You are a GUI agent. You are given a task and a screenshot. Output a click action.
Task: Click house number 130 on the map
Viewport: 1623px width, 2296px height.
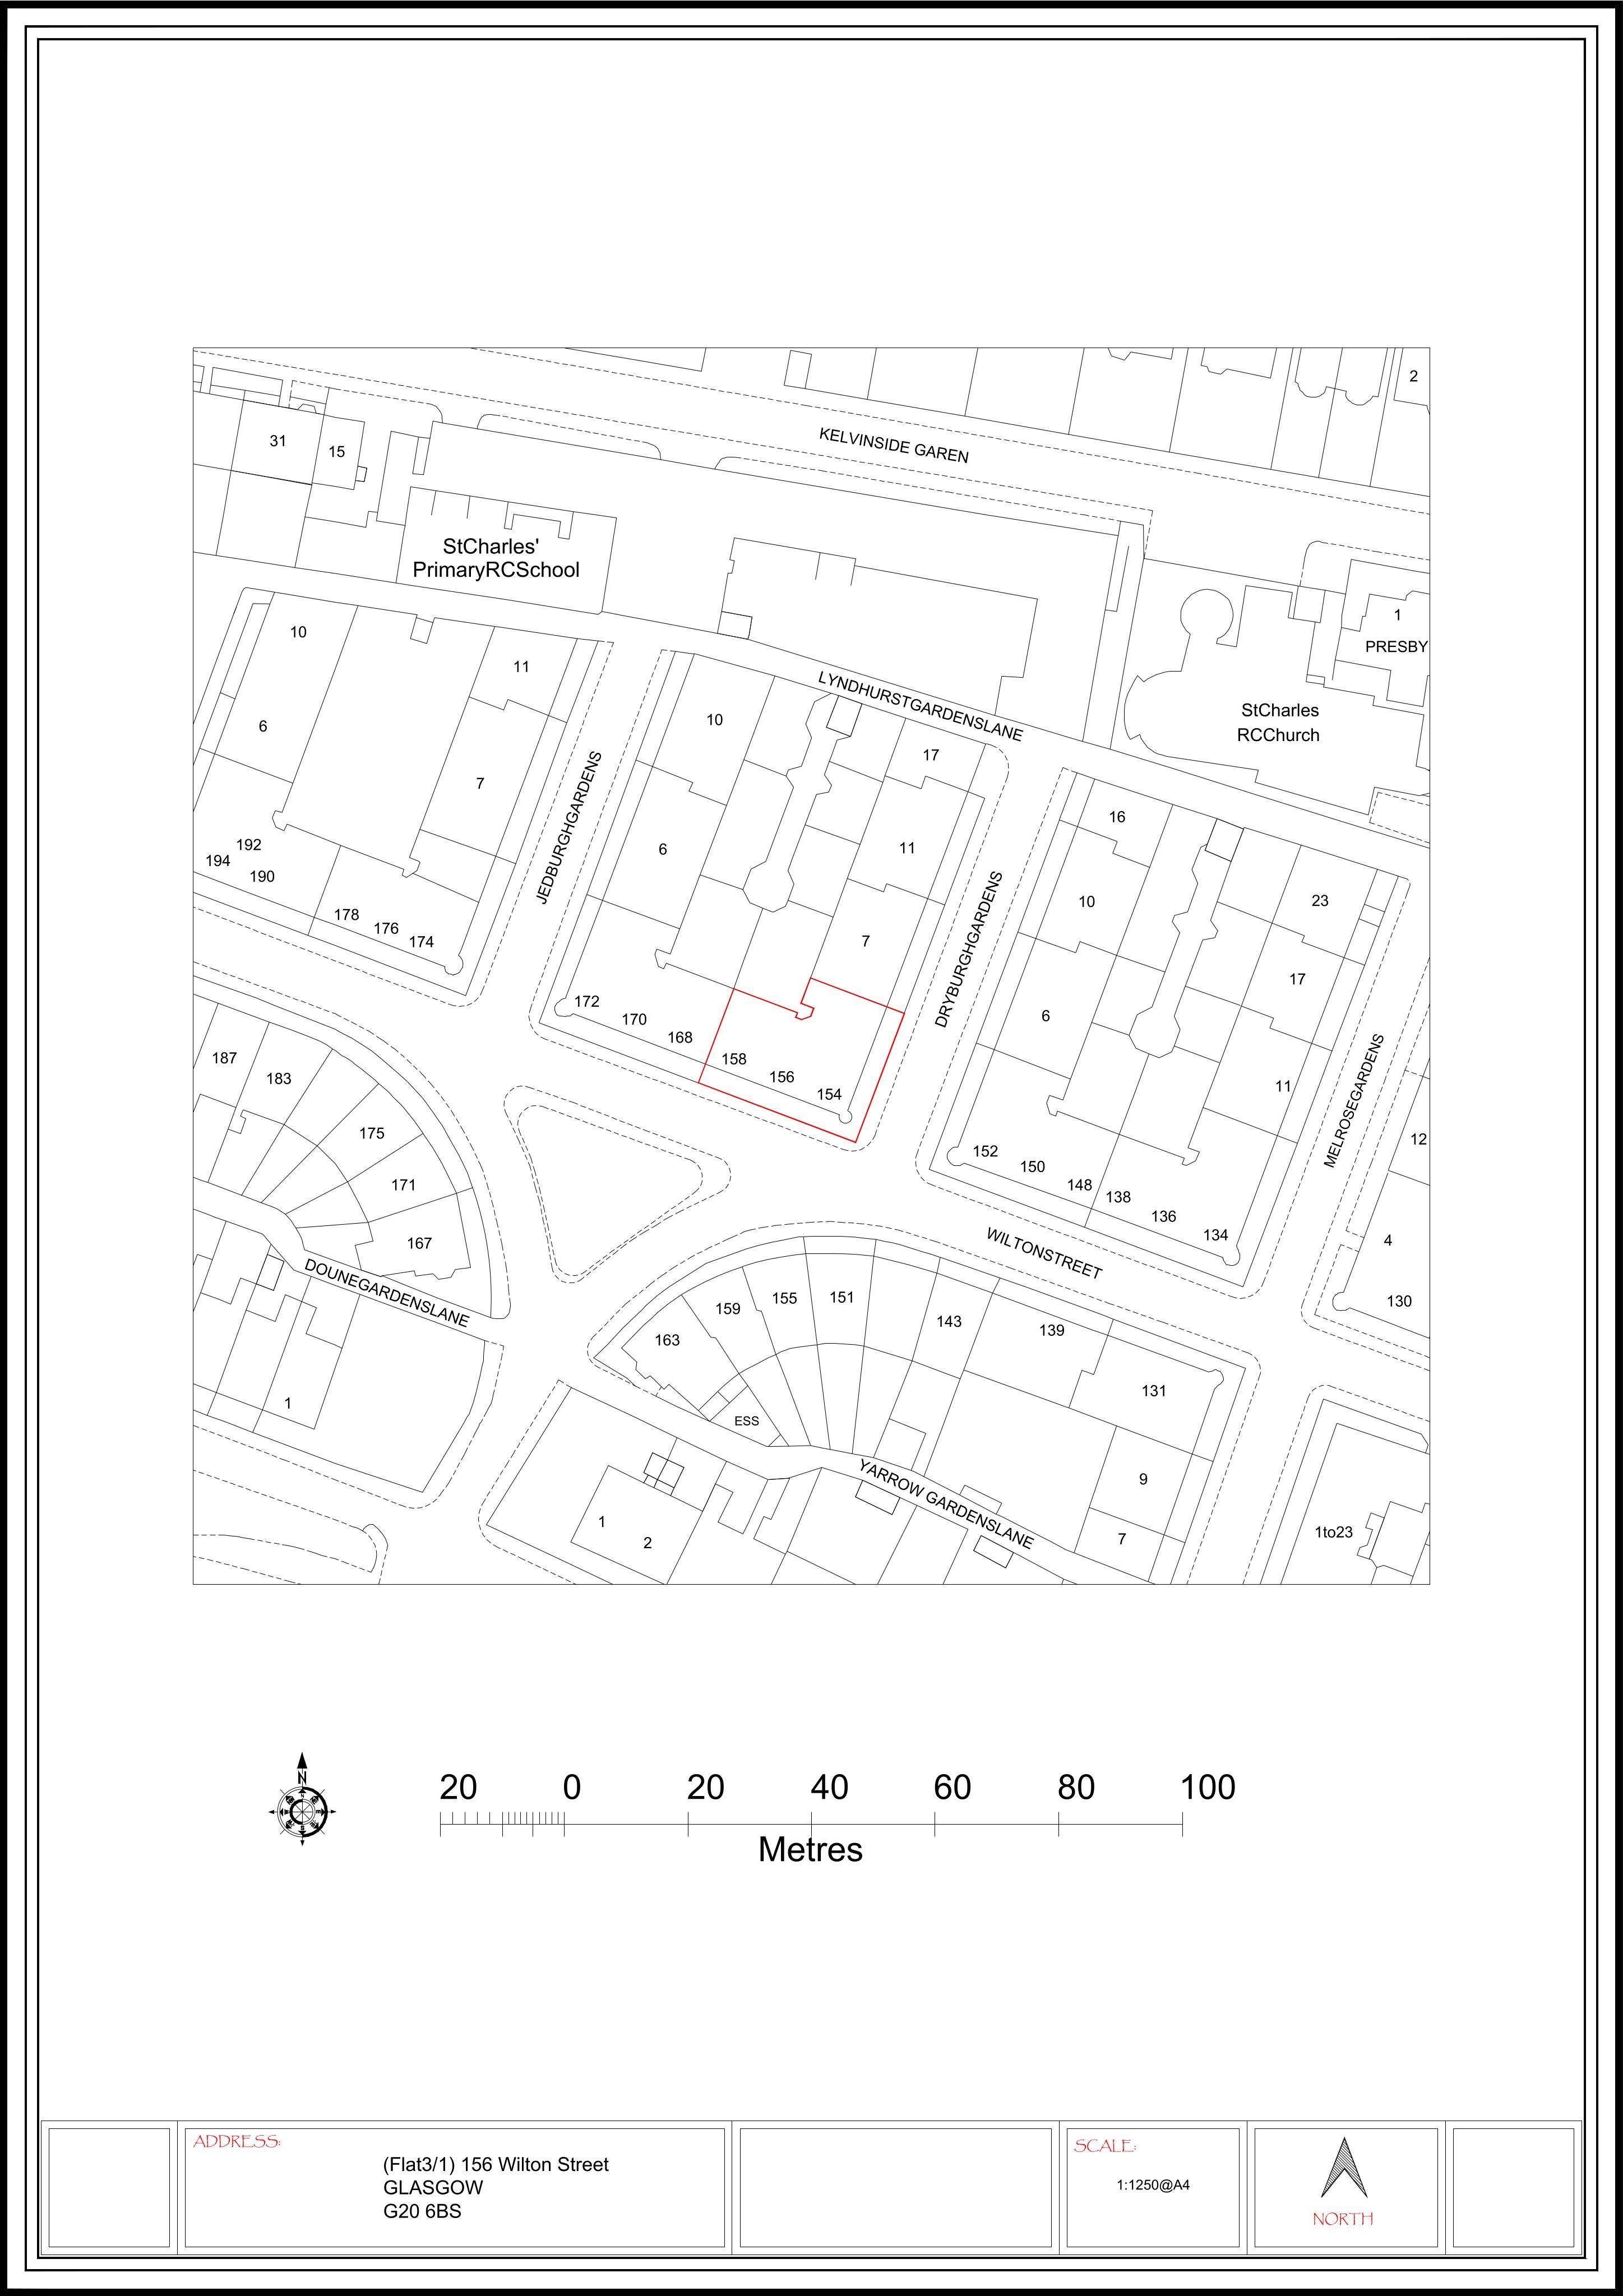point(1399,1301)
